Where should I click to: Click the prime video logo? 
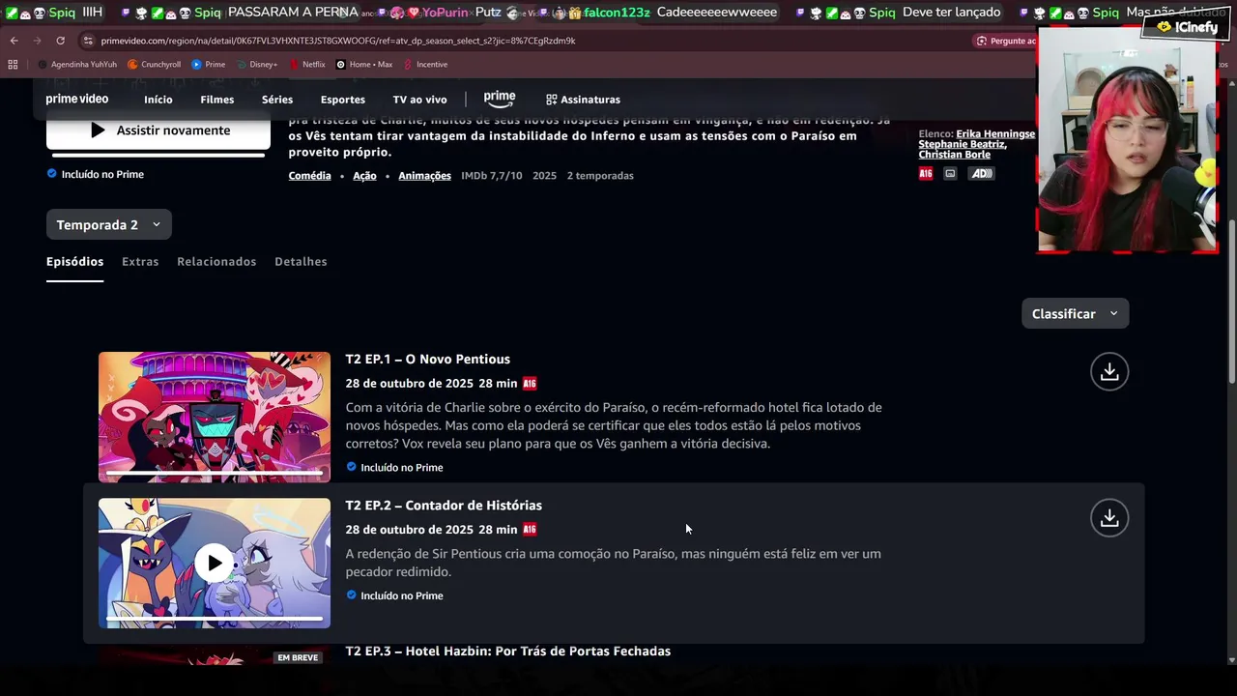(x=77, y=99)
